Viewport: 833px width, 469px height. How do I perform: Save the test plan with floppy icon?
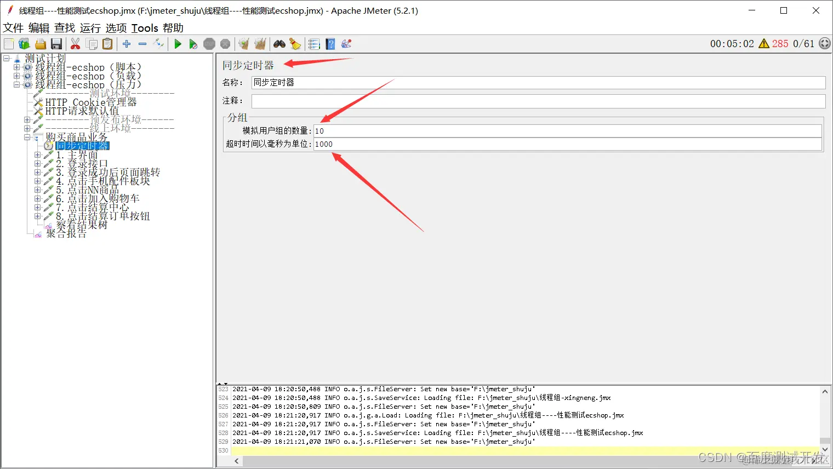click(56, 44)
